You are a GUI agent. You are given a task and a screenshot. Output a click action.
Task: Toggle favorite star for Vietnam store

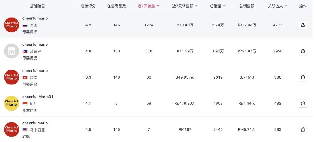(x=303, y=77)
